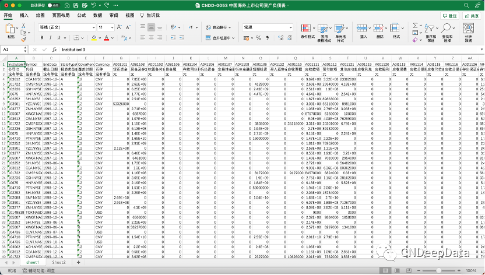Open the number format 常规 dropdown
485x275 pixels.
click(268, 27)
